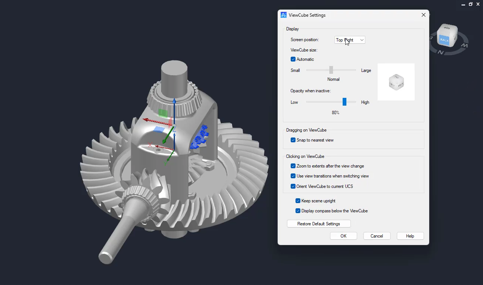Click the ViewCube Settings title text
The image size is (483, 285).
point(307,15)
